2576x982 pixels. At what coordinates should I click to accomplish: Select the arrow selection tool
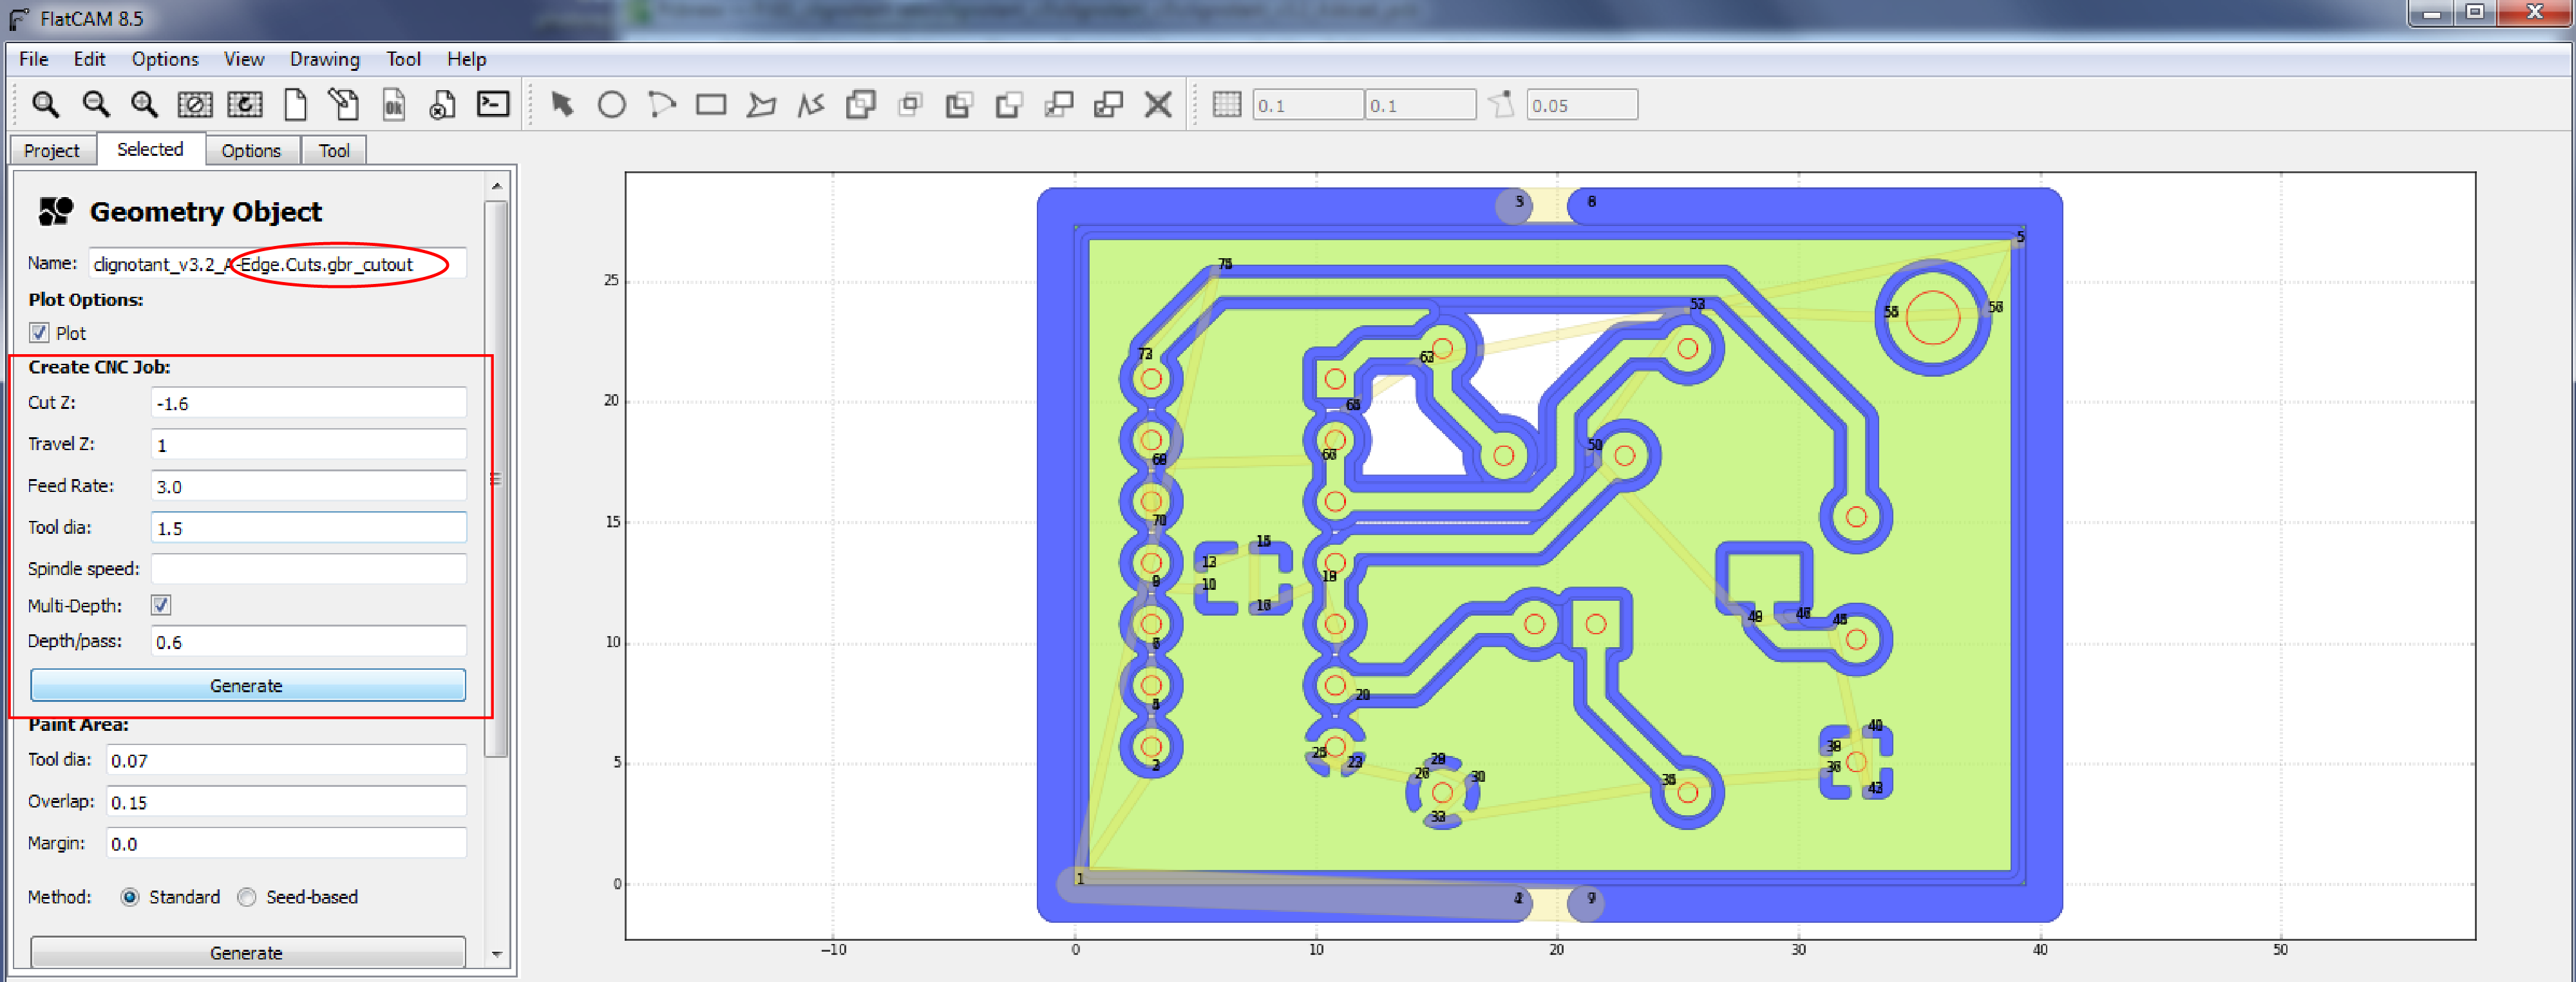tap(562, 105)
